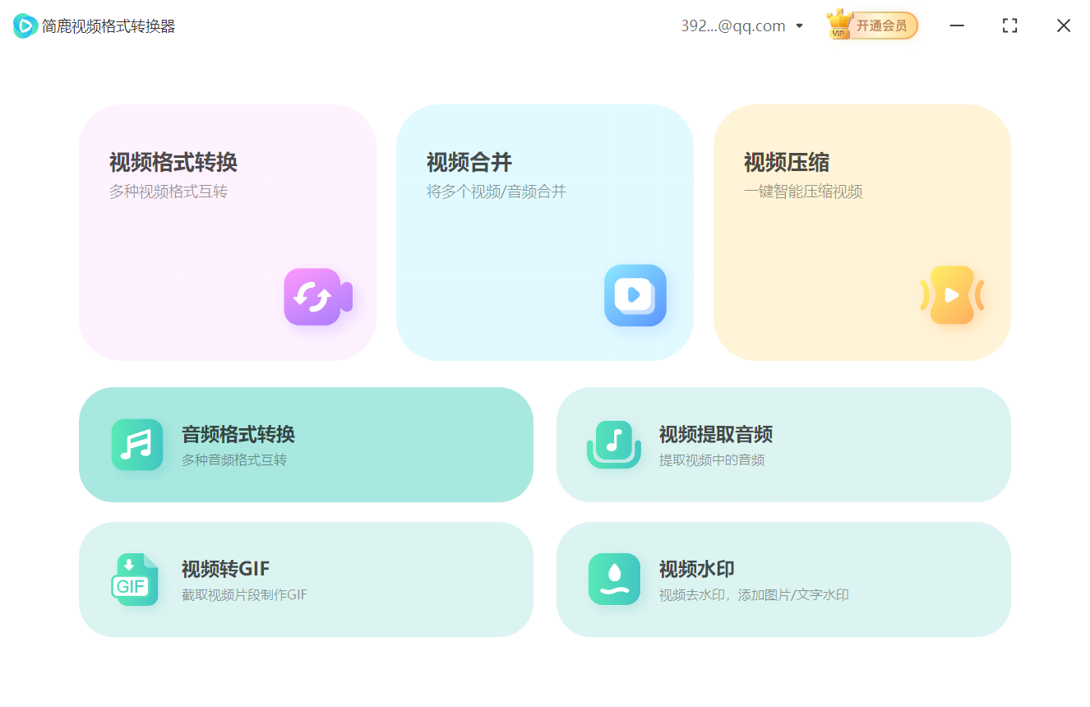This screenshot has width=1090, height=707.
Task: Open the 视频提取音频 feature card
Action: point(783,445)
